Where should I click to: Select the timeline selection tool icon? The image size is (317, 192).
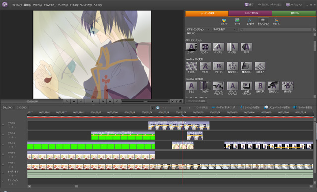[x=153, y=108]
